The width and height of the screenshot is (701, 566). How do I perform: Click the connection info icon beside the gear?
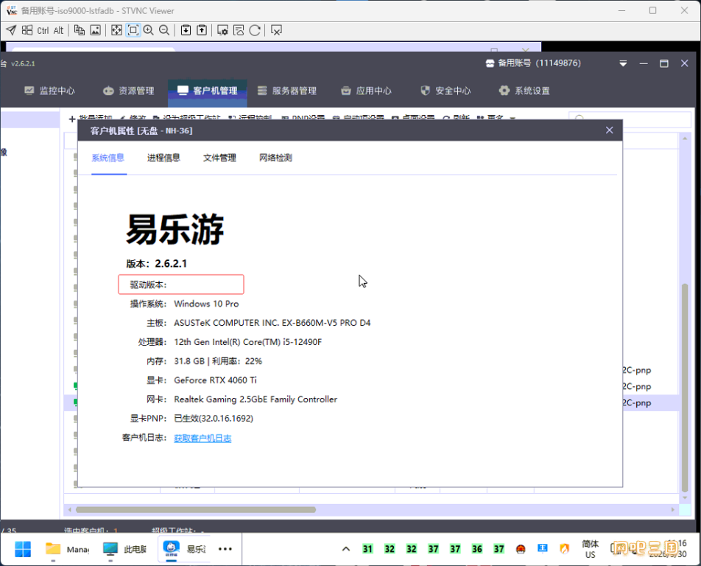(x=239, y=30)
